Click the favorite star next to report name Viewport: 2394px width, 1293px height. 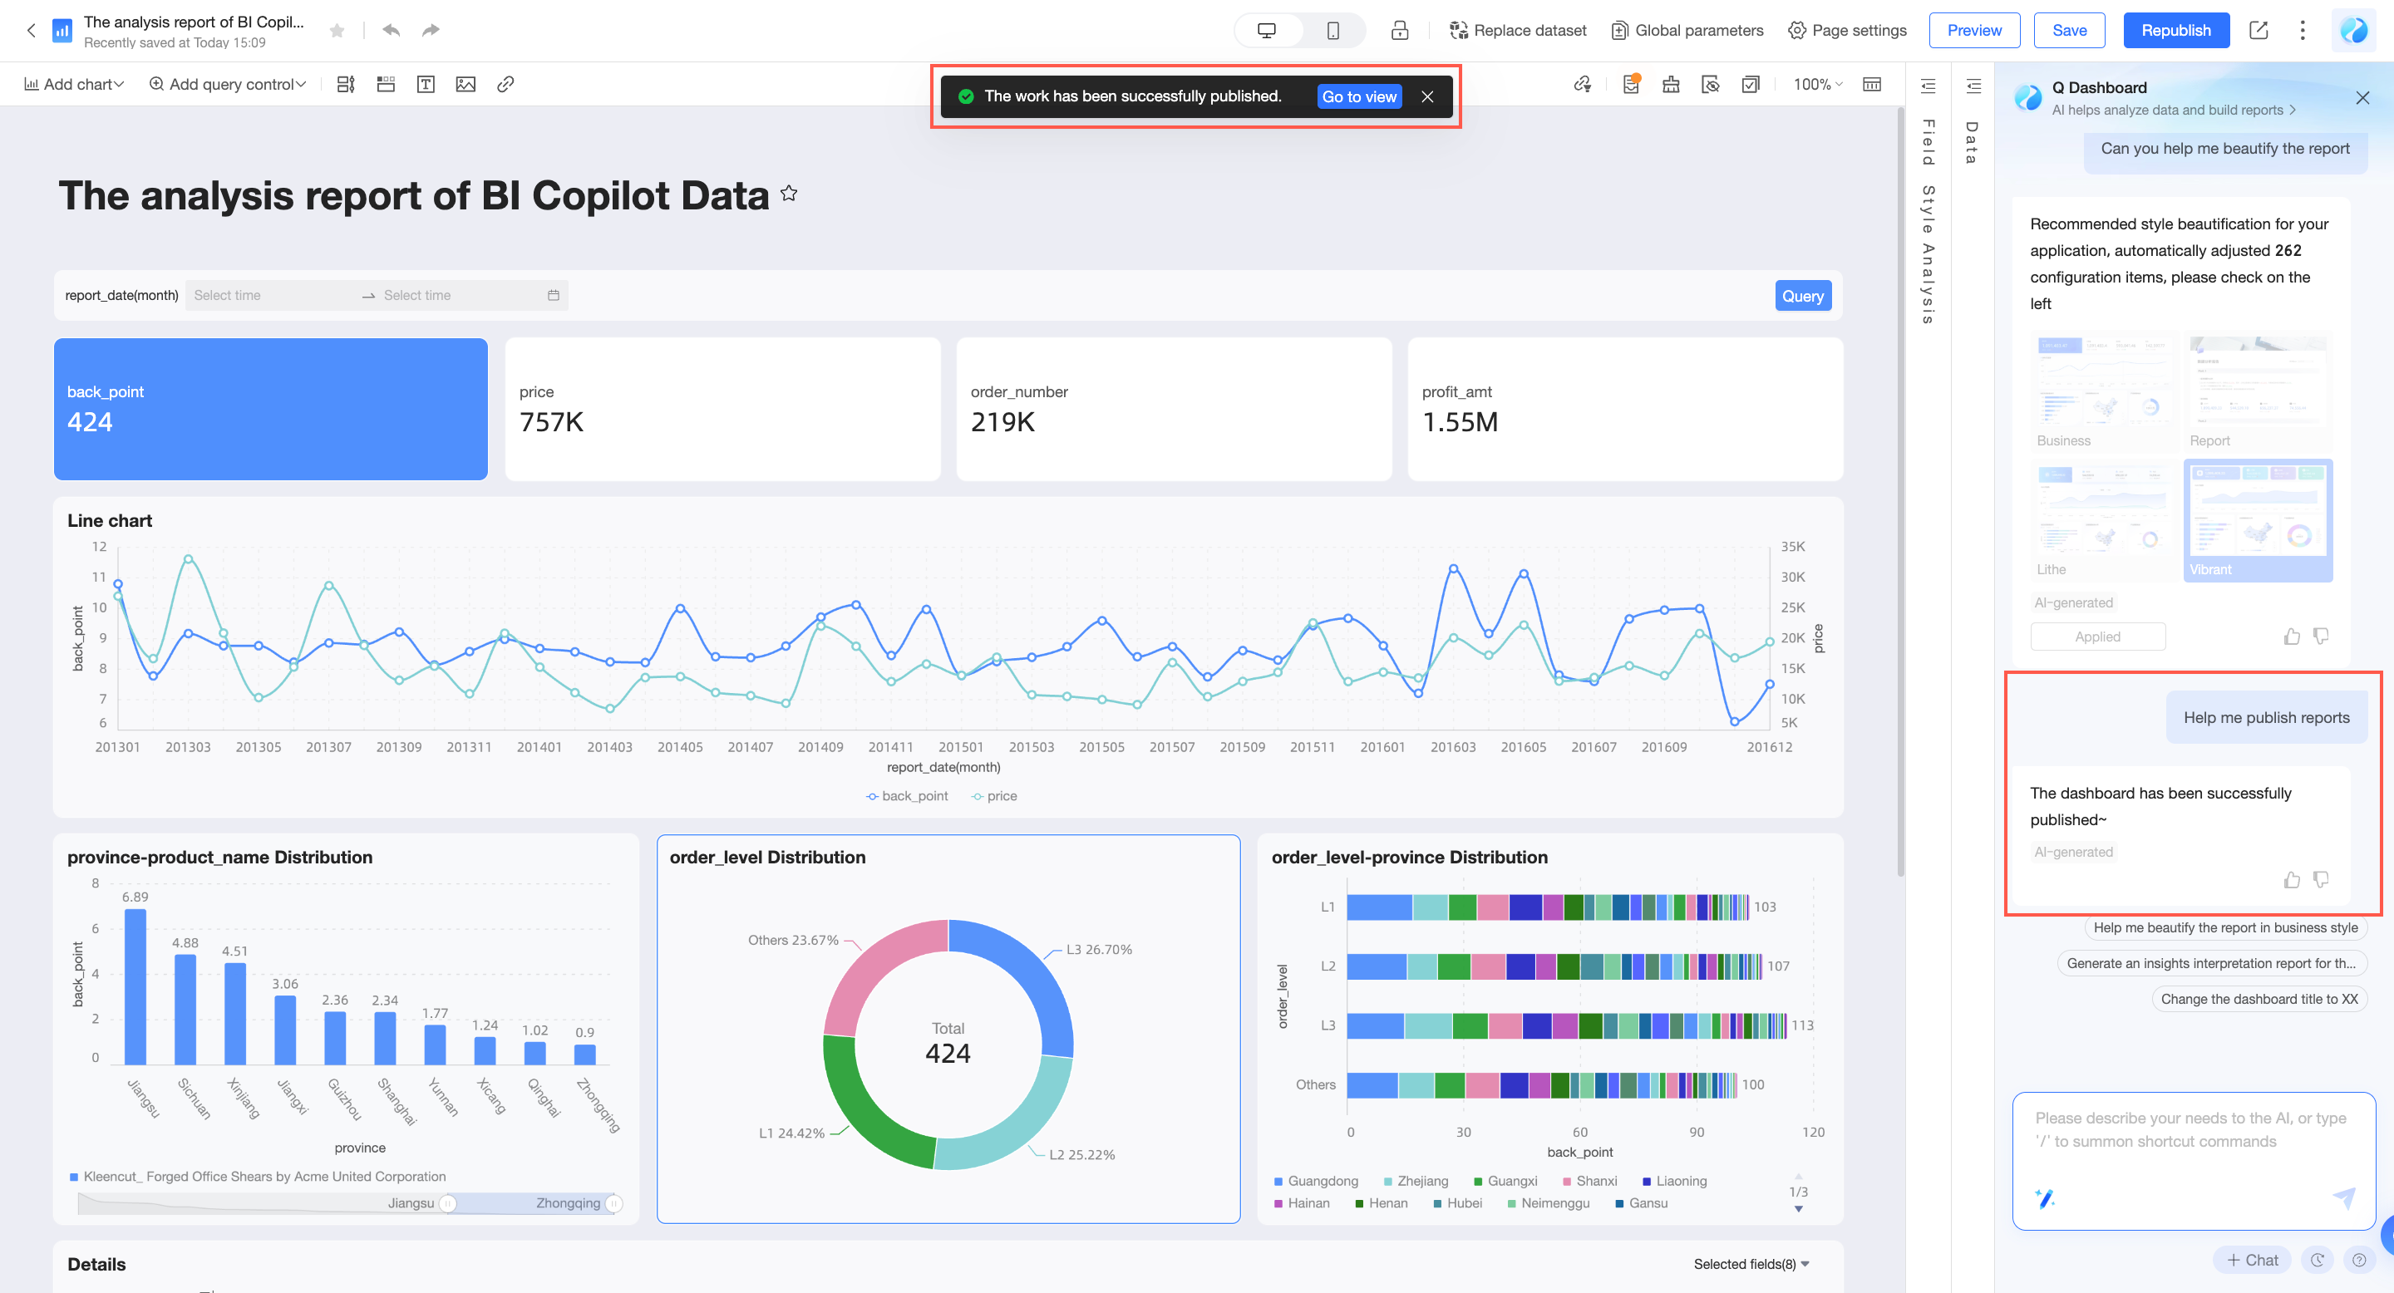[x=337, y=31]
